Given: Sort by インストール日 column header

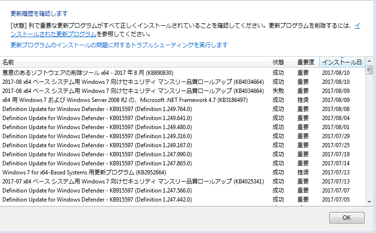Looking at the screenshot, I should (x=342, y=62).
